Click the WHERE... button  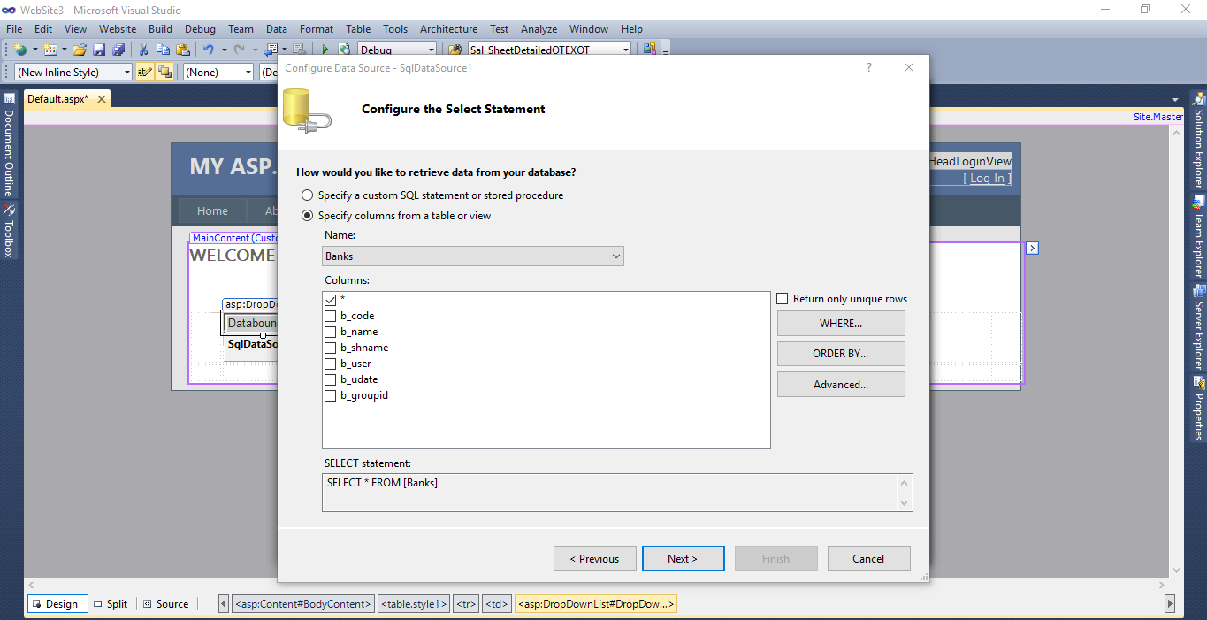click(x=841, y=323)
